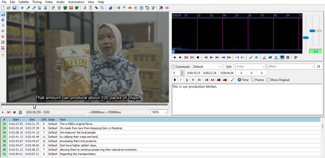
Task: Open visual typesetting help question mark
Action: click(x=3, y=56)
